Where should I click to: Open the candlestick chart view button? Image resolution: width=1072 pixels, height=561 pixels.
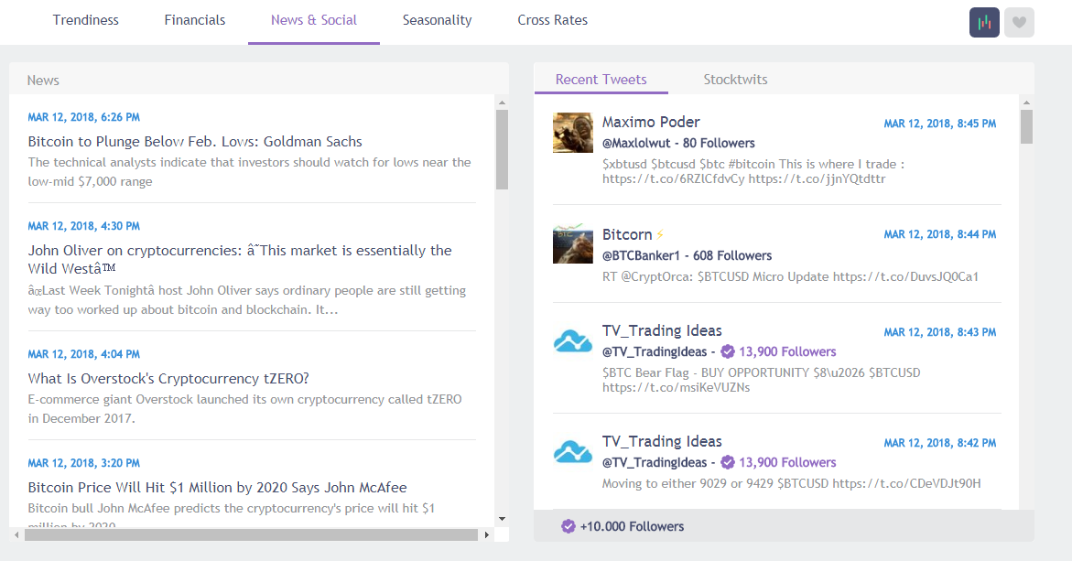[984, 23]
